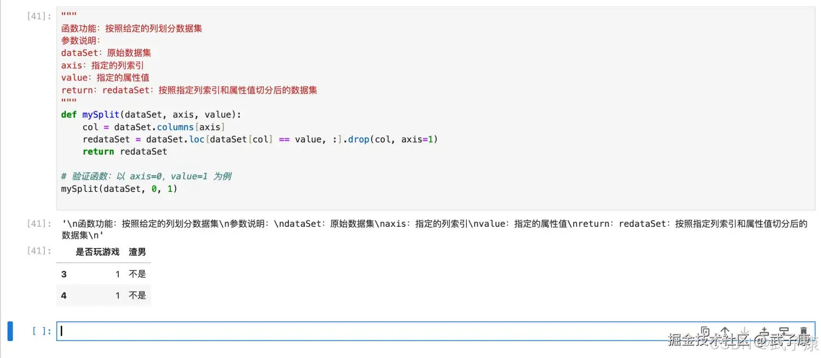Viewport: 821px width, 358px height.
Task: Move the active cell down
Action: 744,331
